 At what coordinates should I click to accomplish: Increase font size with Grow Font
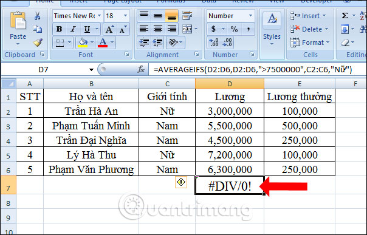pos(109,30)
